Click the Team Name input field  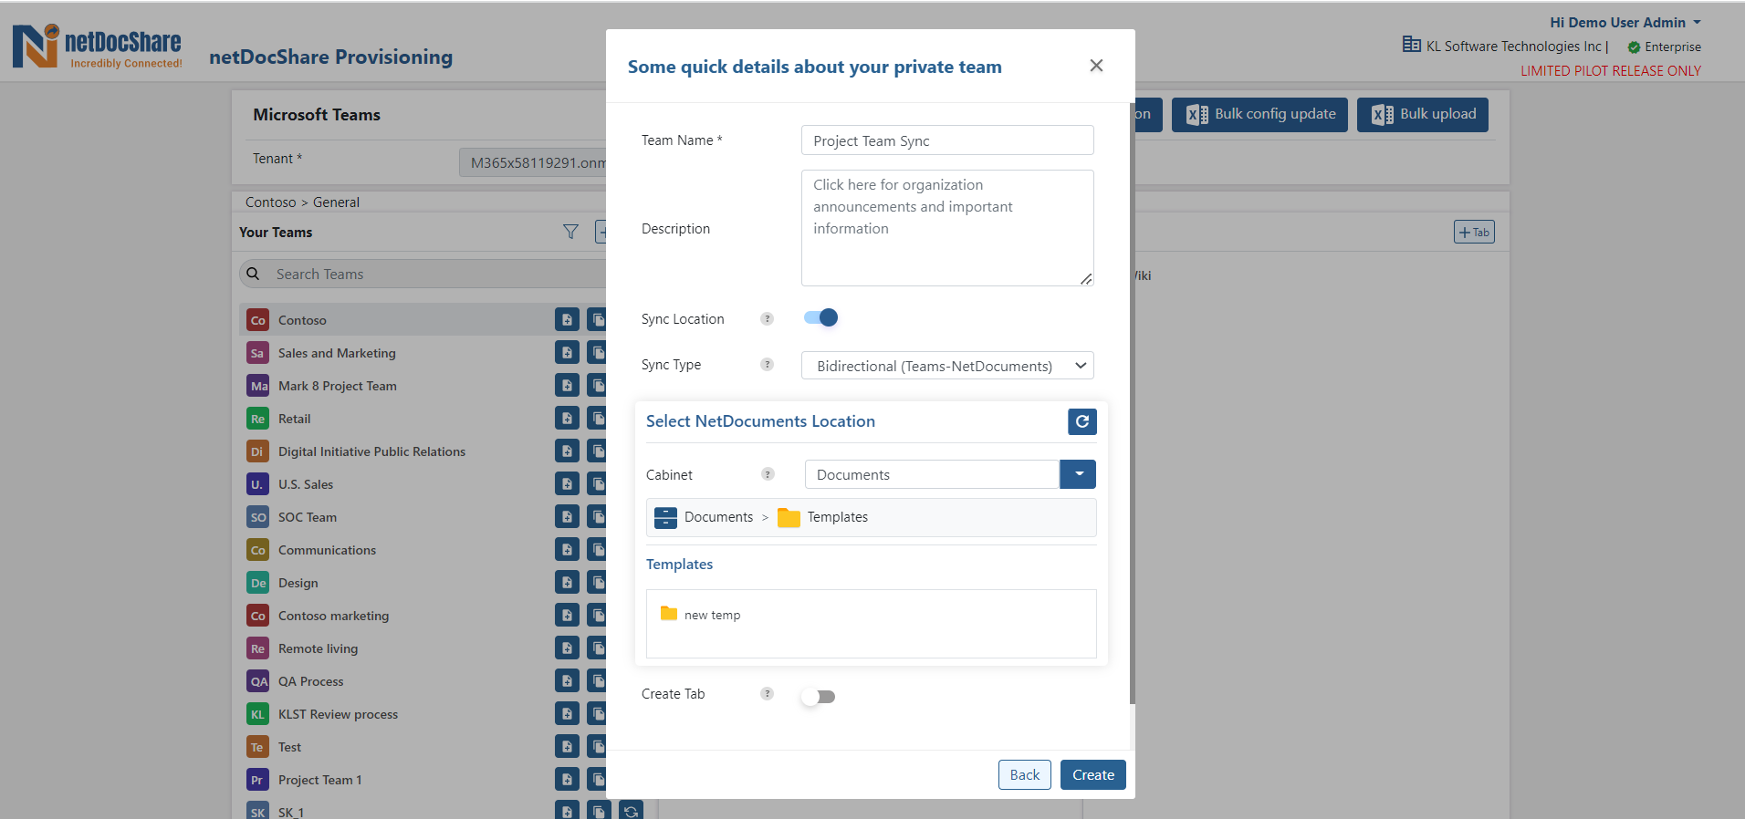point(947,140)
